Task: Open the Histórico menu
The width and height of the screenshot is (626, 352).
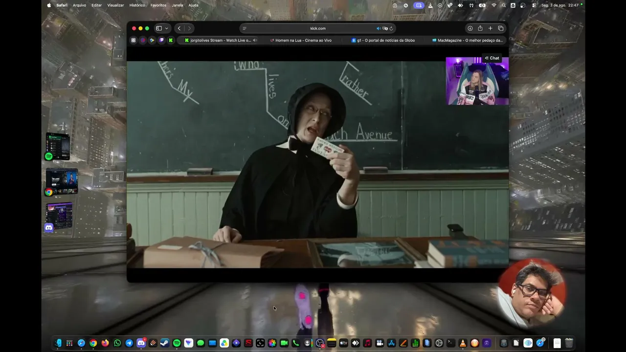Action: [137, 5]
